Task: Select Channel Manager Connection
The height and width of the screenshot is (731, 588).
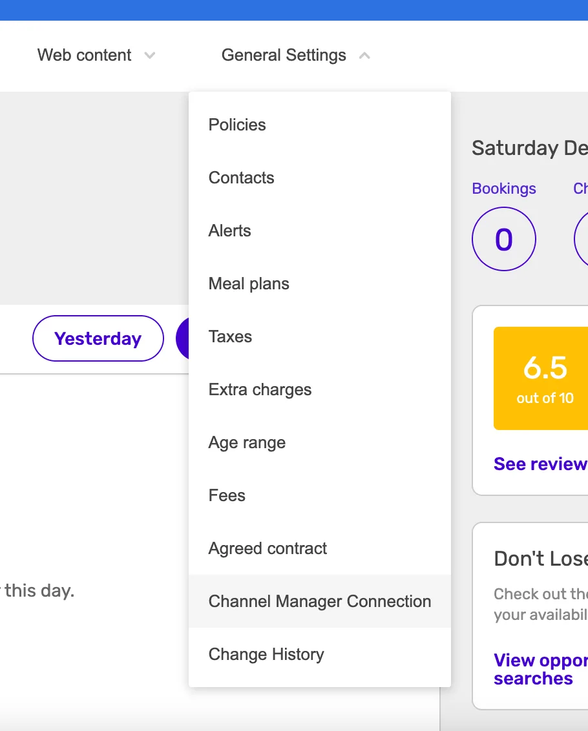Action: [320, 601]
